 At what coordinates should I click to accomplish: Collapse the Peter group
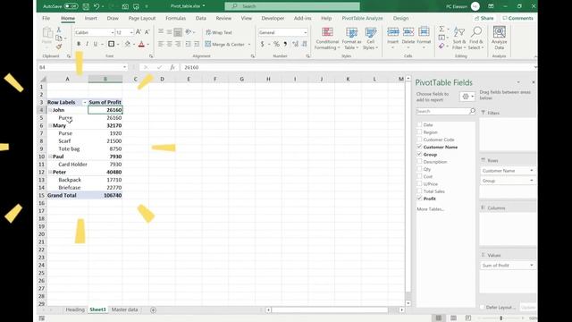[50, 172]
